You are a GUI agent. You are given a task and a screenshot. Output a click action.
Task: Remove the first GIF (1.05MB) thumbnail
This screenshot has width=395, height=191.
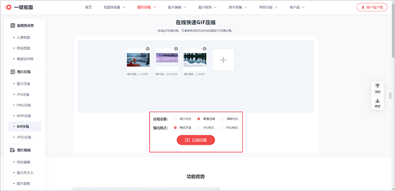click(x=147, y=48)
